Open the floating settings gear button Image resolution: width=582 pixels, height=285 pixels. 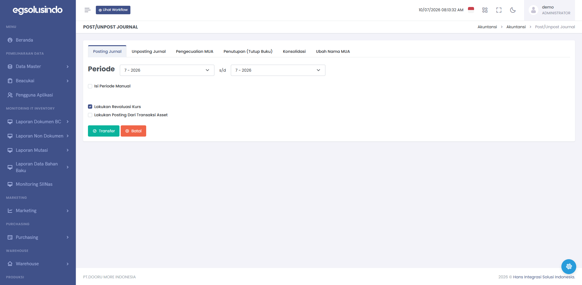569,266
